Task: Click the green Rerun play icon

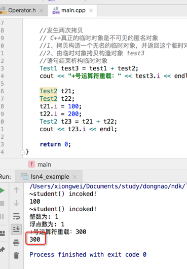Action: point(2,190)
